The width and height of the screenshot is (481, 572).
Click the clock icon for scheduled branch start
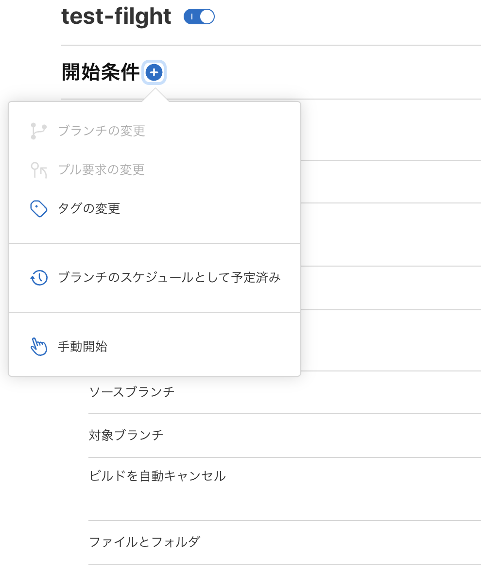click(x=39, y=278)
